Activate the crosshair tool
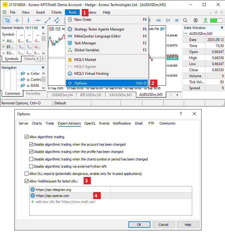 (17, 20)
